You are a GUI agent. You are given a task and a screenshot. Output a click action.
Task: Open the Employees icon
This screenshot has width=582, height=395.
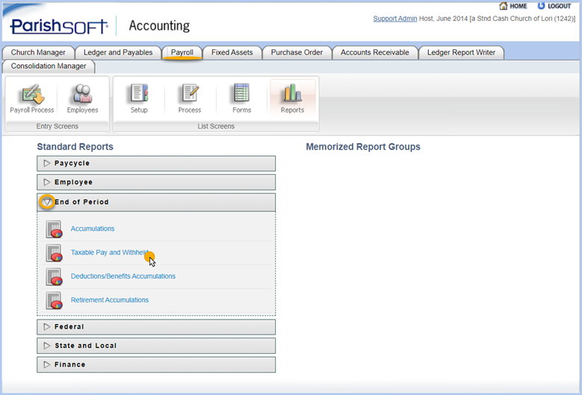point(82,93)
